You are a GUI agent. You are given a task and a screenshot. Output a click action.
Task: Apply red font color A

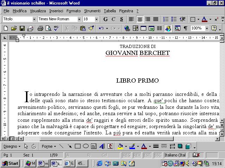tap(204, 19)
